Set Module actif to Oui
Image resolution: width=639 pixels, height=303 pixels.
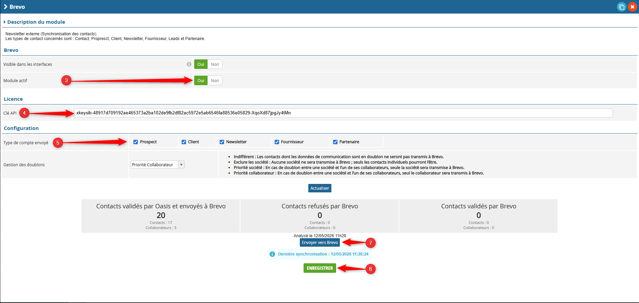(201, 80)
